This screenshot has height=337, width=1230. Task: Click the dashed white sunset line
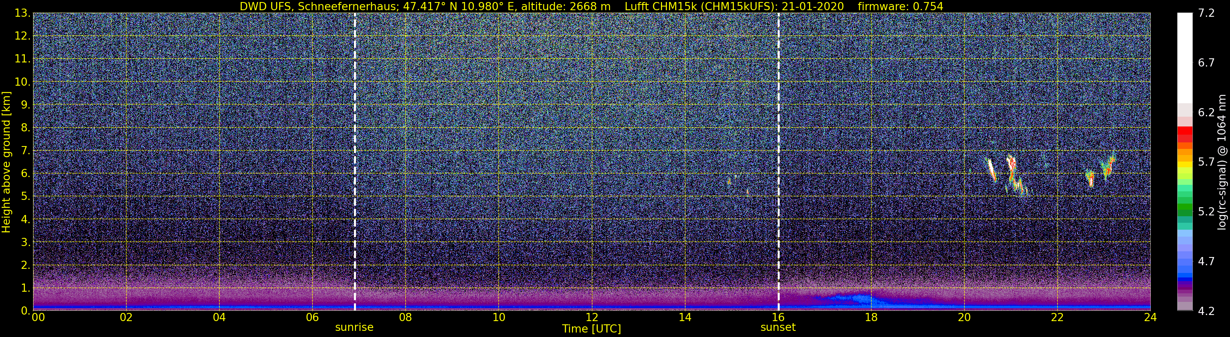(779, 161)
